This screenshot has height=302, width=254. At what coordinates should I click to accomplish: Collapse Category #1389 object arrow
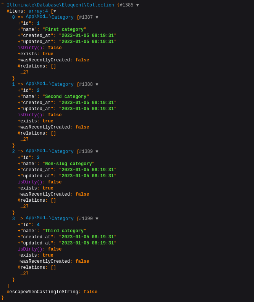pyautogui.click(x=97, y=152)
